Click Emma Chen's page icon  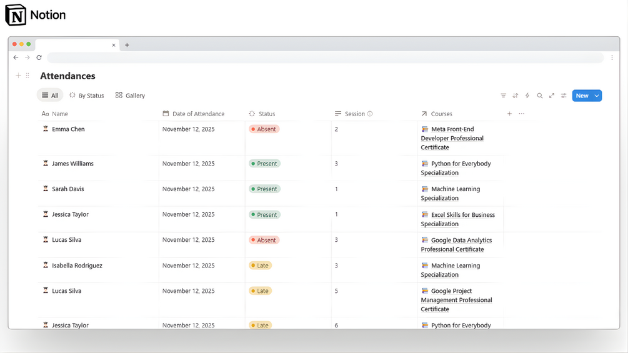46,129
